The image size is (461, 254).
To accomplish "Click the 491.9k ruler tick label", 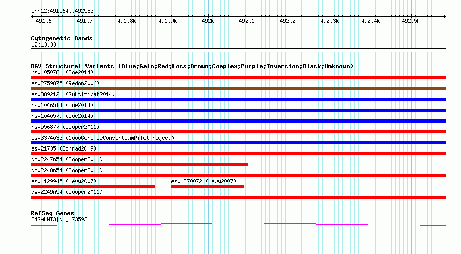I will [167, 21].
